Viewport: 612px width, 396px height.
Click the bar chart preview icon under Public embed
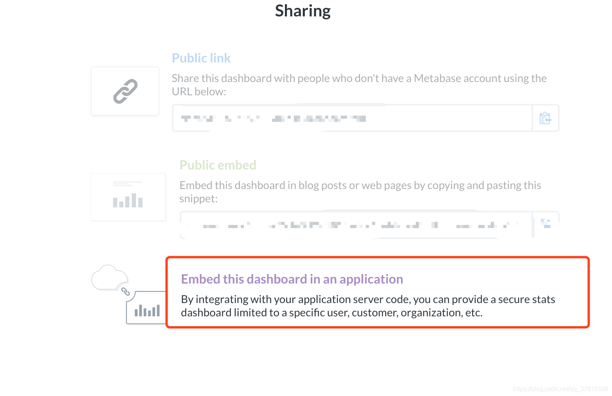coord(128,197)
